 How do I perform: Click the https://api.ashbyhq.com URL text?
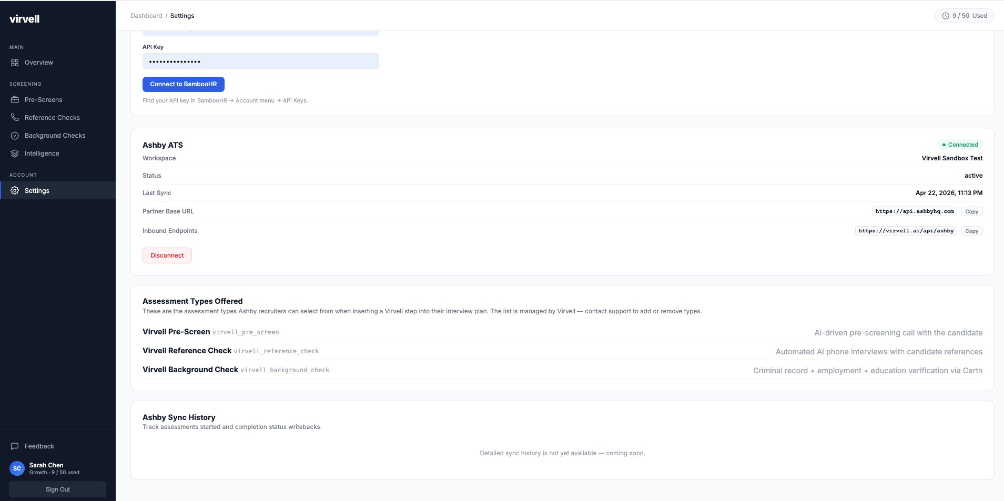point(915,211)
